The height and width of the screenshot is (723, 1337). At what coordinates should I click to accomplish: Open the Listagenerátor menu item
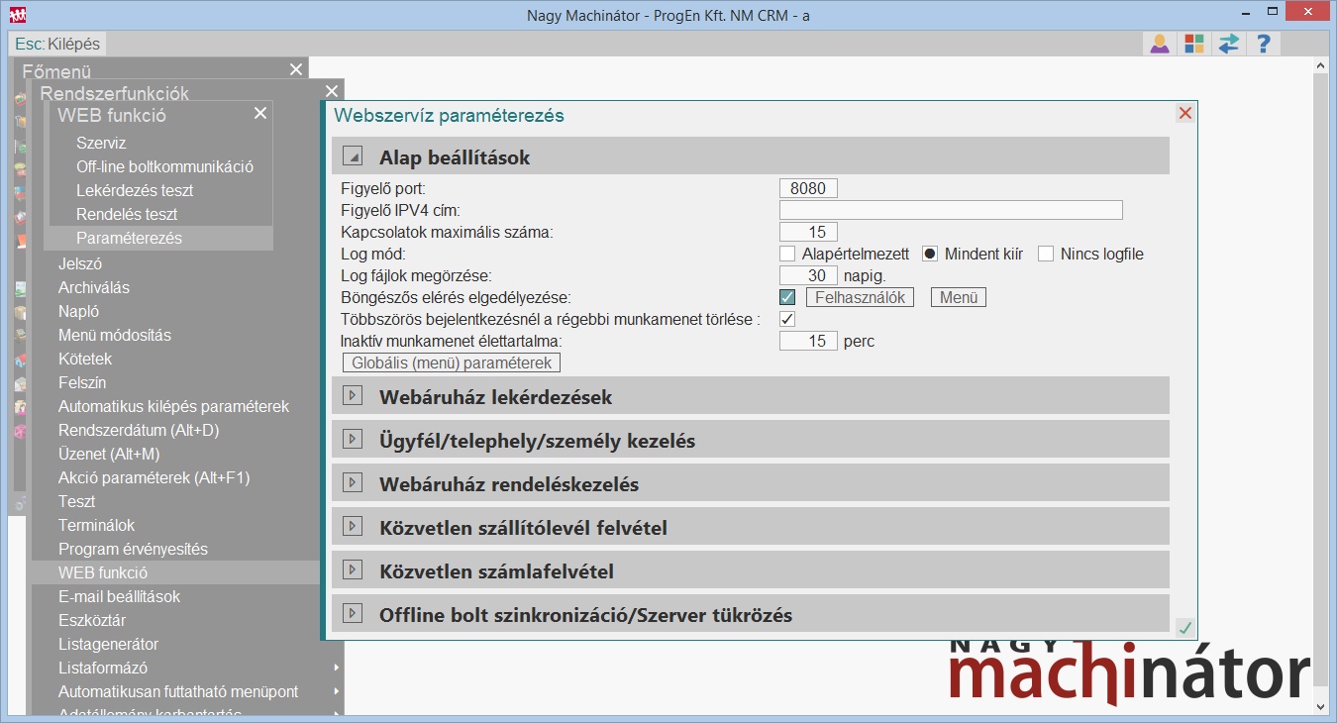tap(109, 644)
